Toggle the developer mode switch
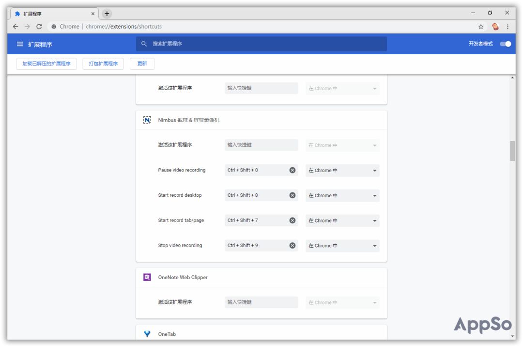The width and height of the screenshot is (523, 347). click(505, 44)
